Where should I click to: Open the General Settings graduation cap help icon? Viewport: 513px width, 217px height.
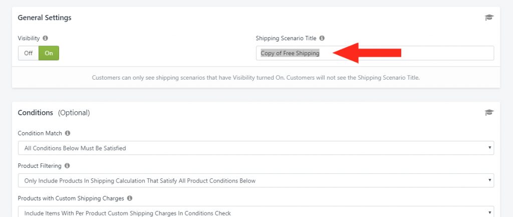click(x=489, y=18)
